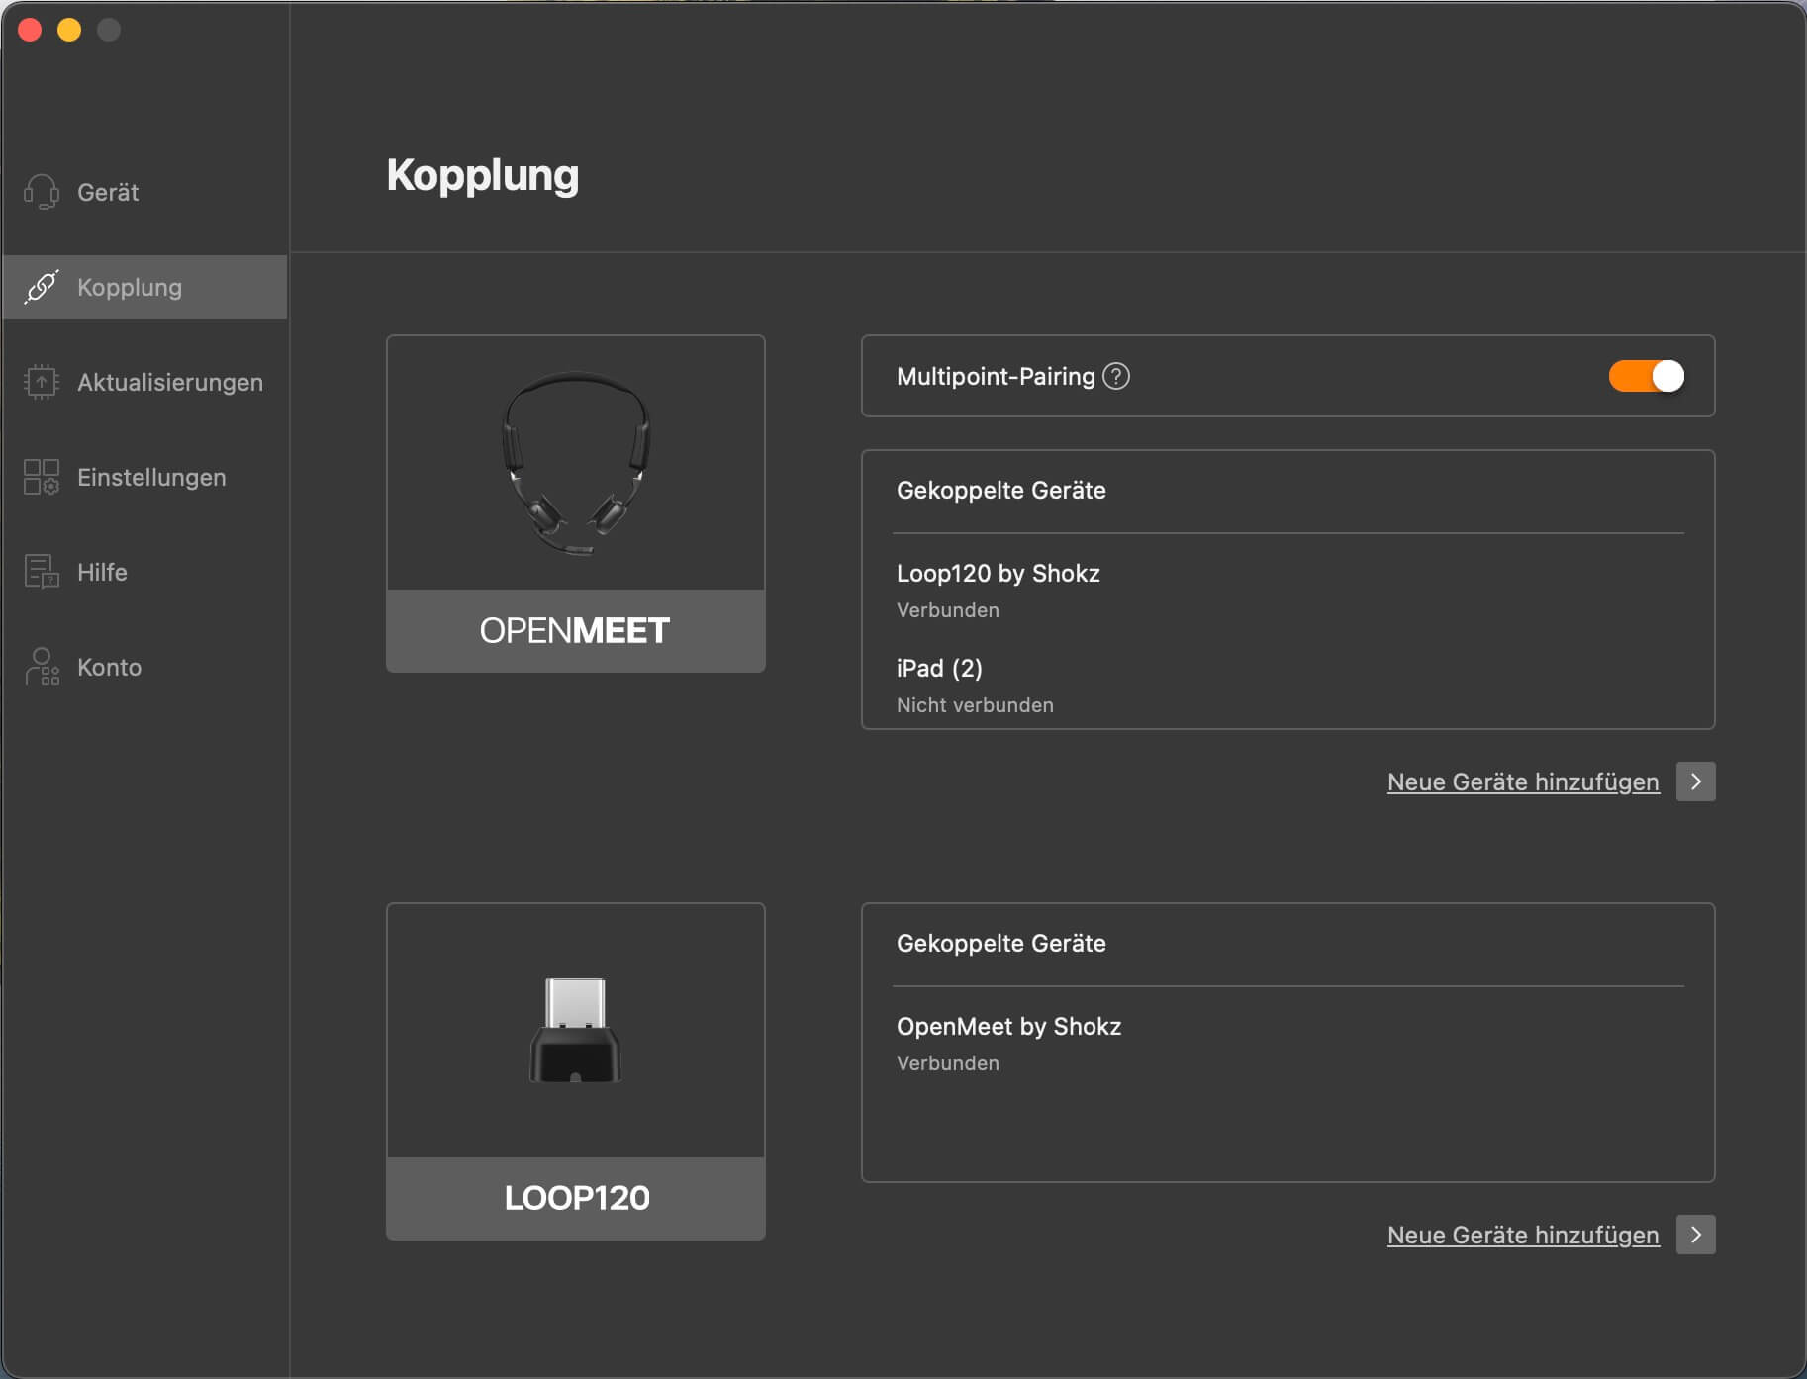Select the OpenMeet headset image
Image resolution: width=1807 pixels, height=1379 pixels.
coord(576,463)
